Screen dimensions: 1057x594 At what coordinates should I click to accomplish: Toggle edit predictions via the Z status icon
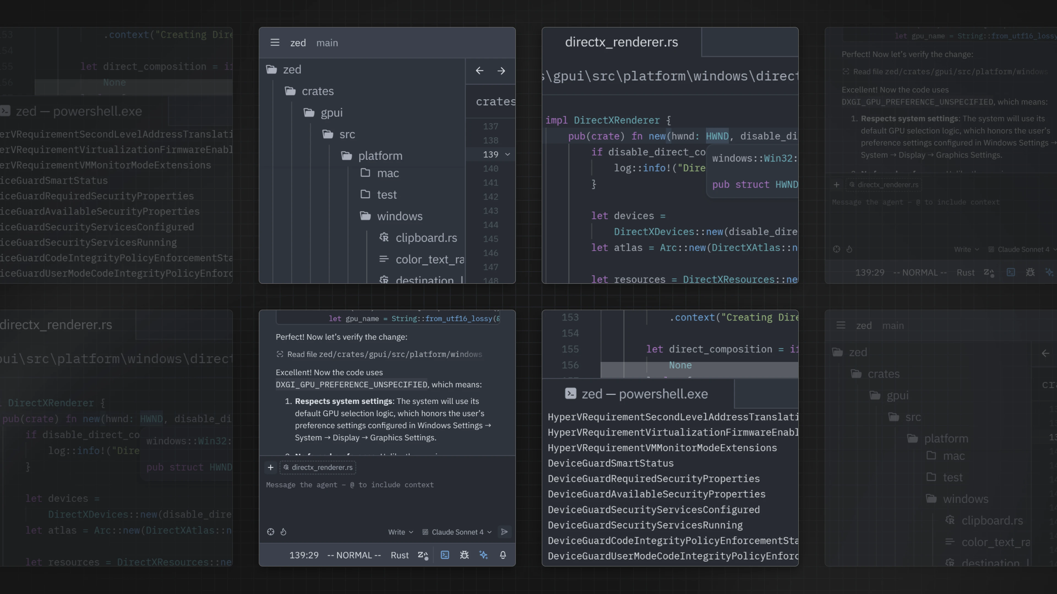coord(423,555)
